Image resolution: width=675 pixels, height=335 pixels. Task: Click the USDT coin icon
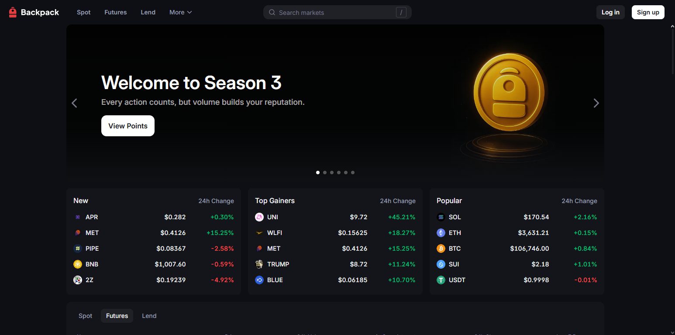tap(441, 280)
